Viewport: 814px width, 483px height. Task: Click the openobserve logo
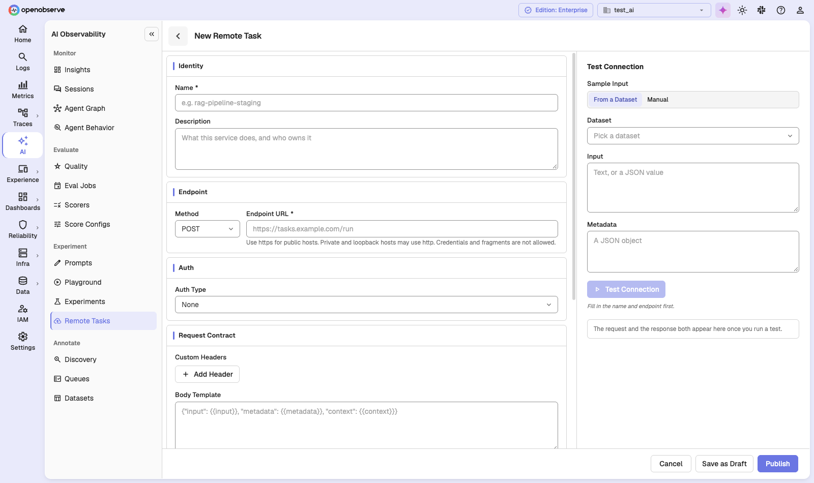pyautogui.click(x=37, y=10)
